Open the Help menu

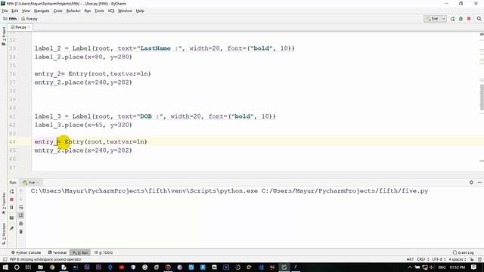tap(140, 11)
